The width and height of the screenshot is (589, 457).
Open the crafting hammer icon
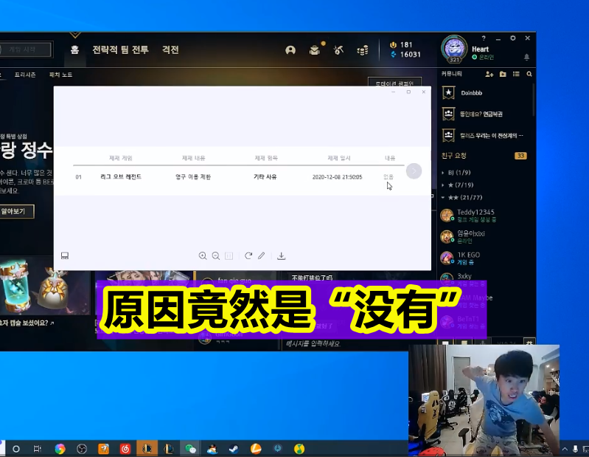(338, 50)
